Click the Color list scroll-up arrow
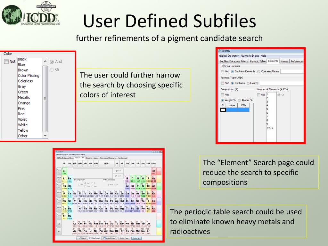This screenshot has height=246, width=328. (x=45, y=61)
